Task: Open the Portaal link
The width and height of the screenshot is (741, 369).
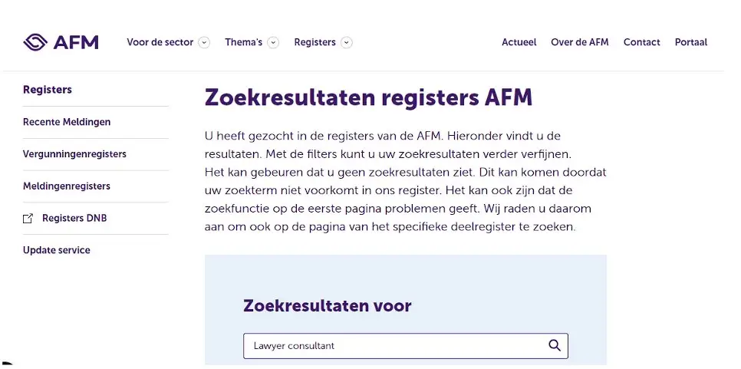Action: coord(690,42)
